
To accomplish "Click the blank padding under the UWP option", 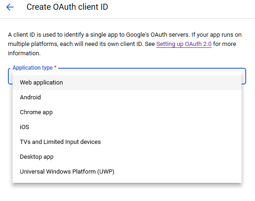I will point(127,181).
